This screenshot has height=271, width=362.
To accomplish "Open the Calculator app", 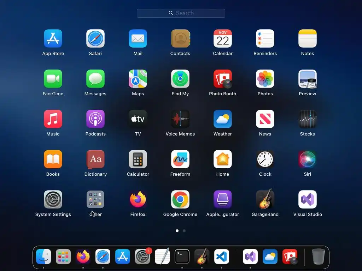I will [x=138, y=159].
